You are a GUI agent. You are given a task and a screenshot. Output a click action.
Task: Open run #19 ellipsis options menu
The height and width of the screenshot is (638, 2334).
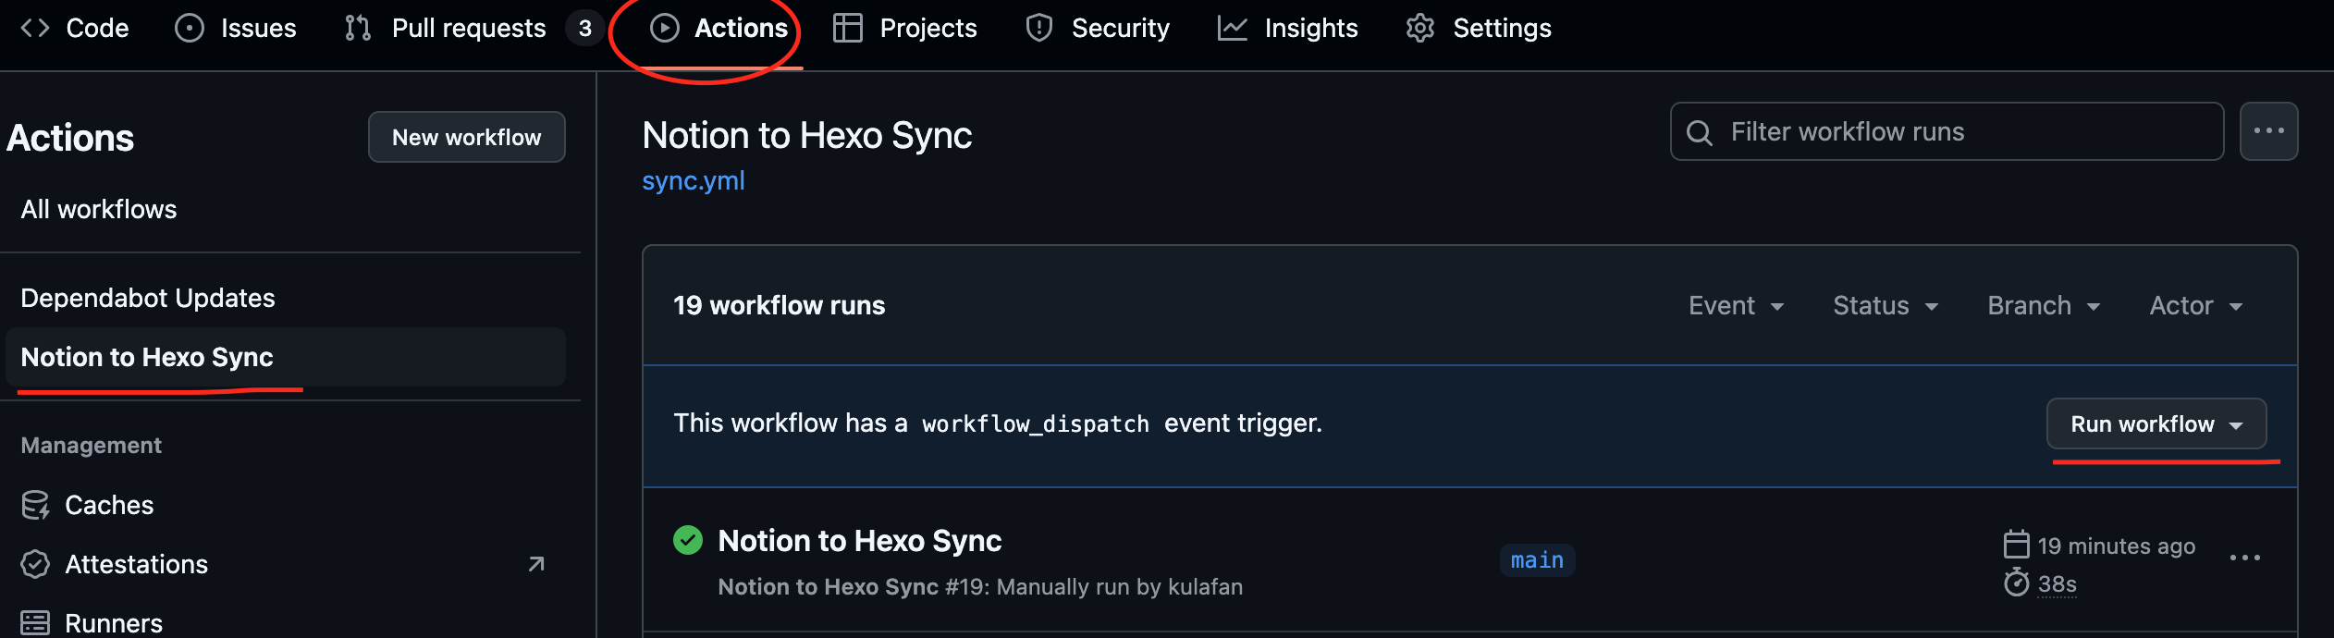pos(2245,558)
